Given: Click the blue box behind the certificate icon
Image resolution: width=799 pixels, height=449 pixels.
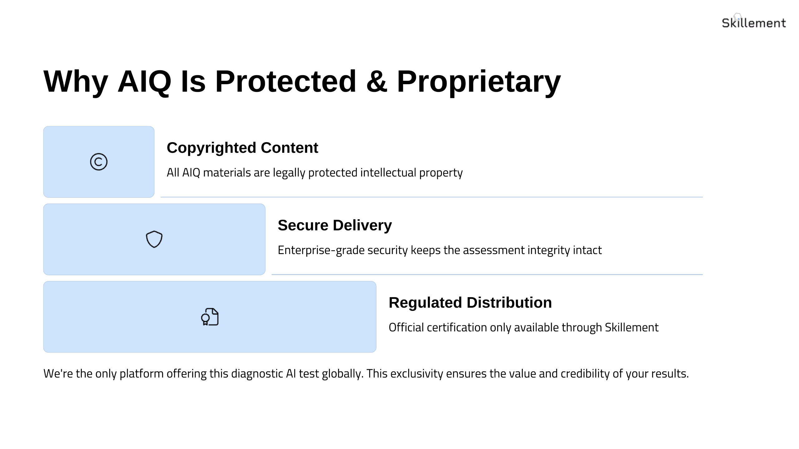Looking at the screenshot, I should point(210,317).
